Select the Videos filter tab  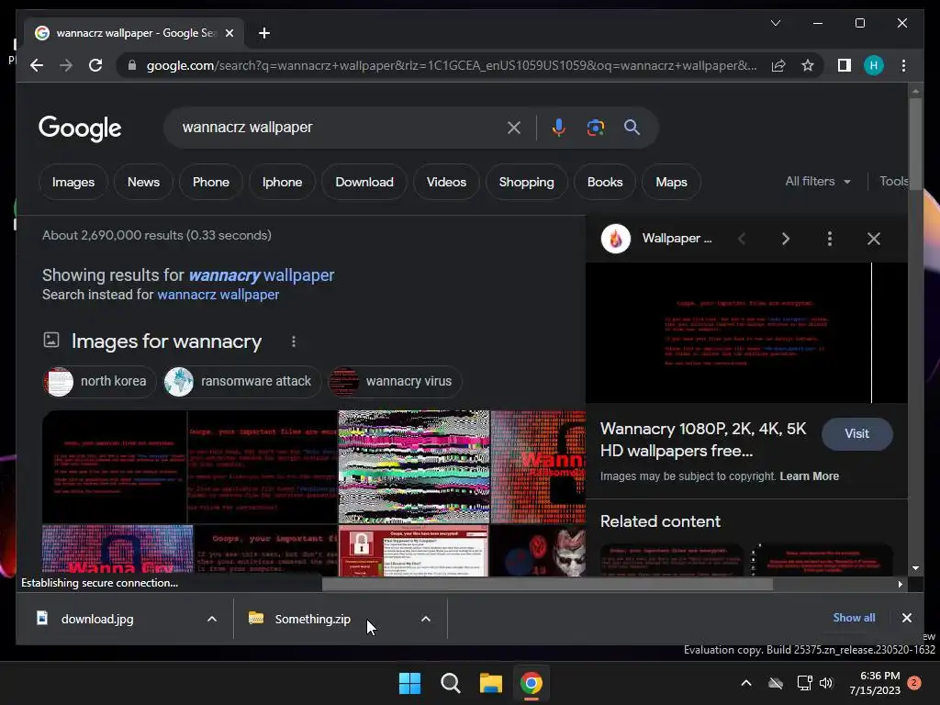click(447, 182)
